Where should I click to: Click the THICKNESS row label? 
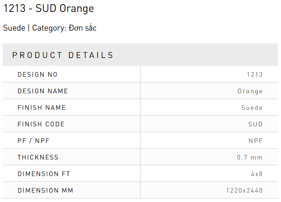pos(38,157)
